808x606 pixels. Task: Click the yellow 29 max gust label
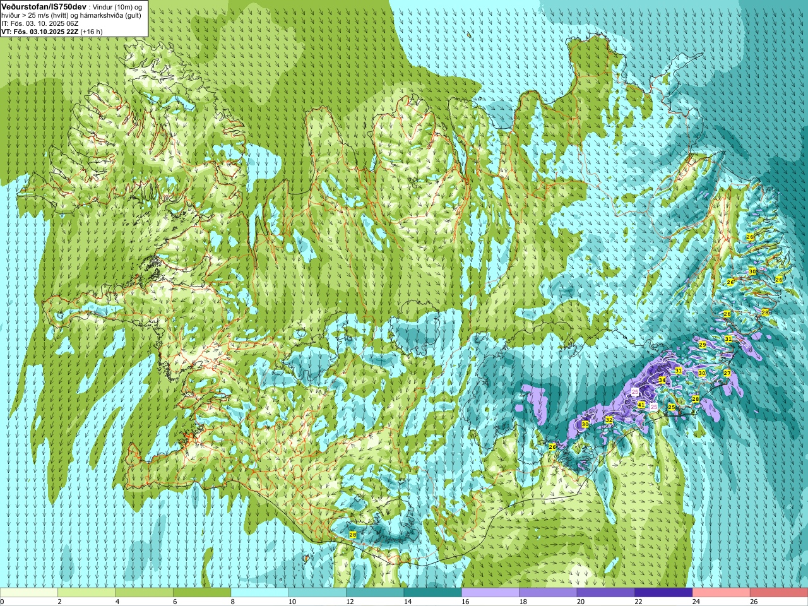[x=703, y=345]
